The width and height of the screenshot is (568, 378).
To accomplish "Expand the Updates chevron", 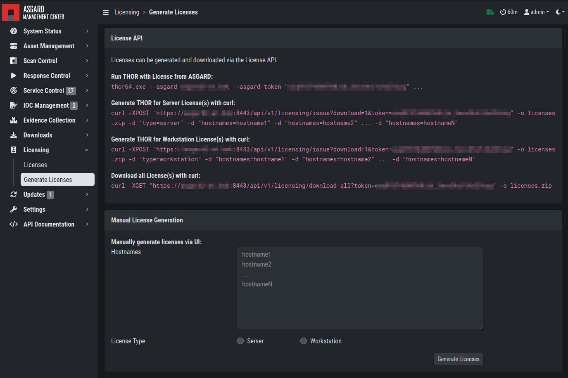I will coord(87,194).
